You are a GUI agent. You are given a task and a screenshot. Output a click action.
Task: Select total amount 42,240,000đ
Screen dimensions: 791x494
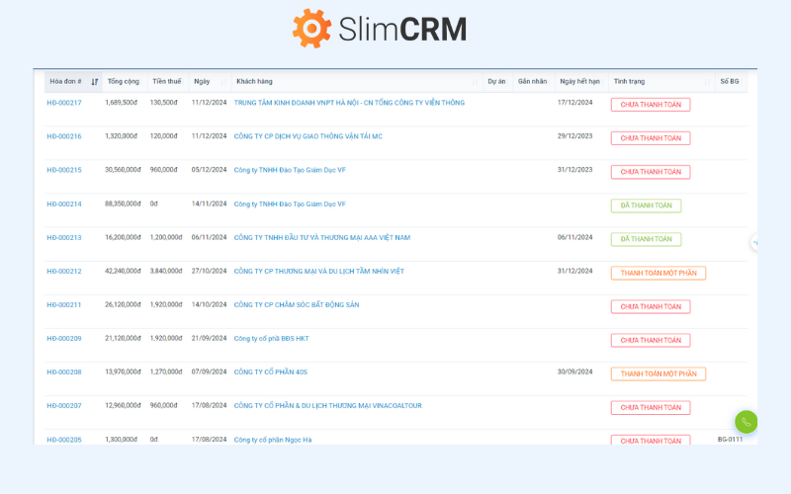tap(123, 271)
